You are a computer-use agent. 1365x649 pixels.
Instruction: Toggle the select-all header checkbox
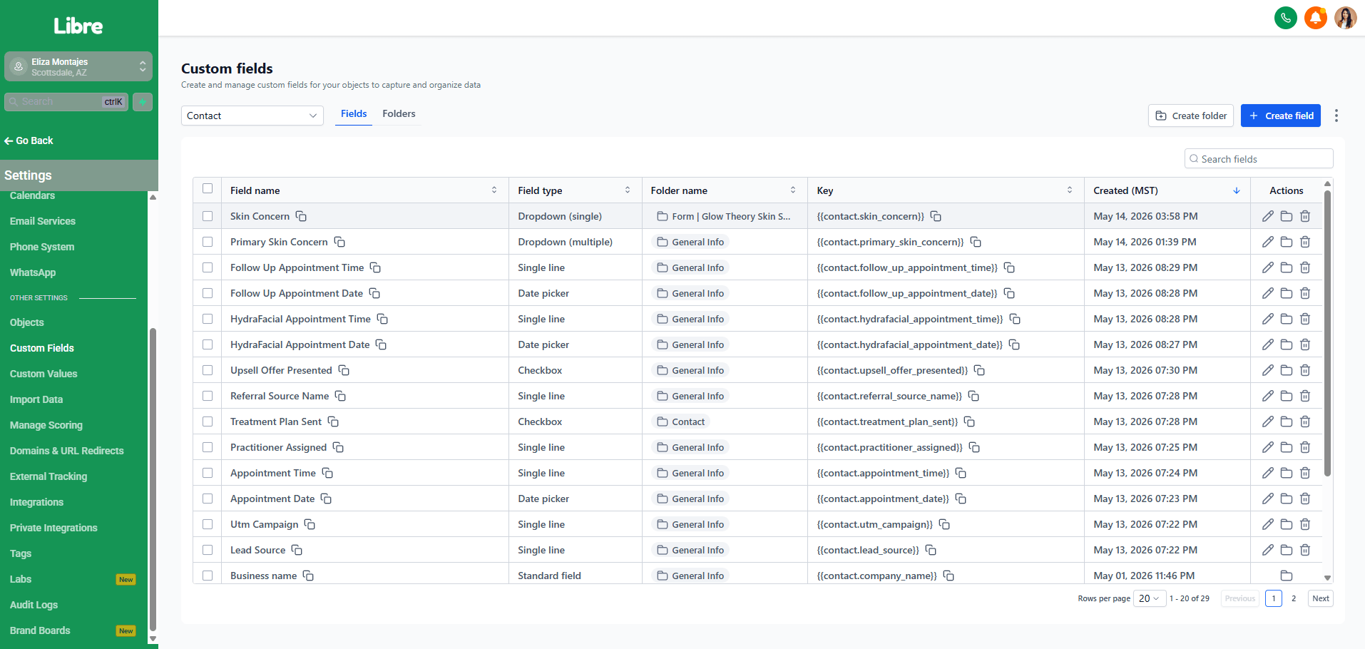click(x=208, y=189)
